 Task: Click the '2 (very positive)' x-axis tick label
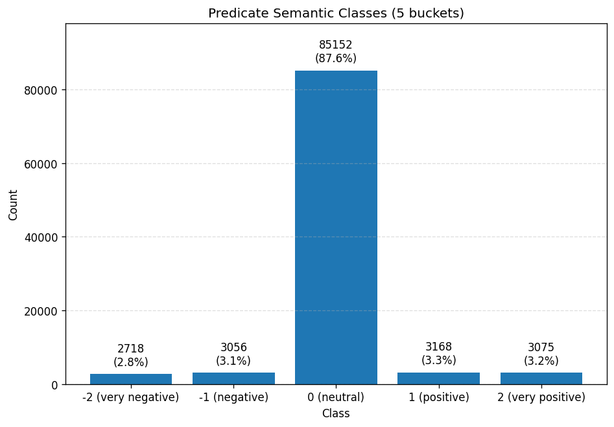541,397
